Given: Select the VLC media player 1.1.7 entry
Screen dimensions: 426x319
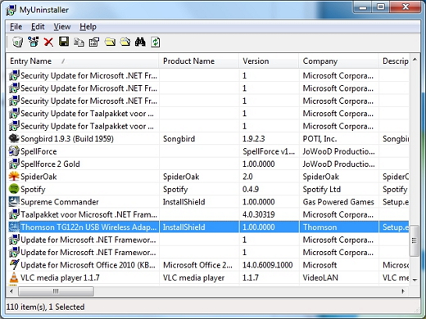Looking at the screenshot, I should pos(60,277).
